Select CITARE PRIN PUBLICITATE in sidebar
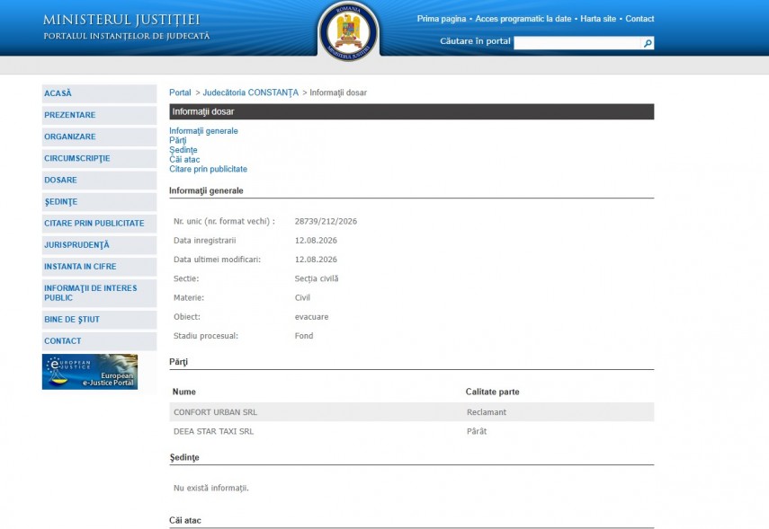769x529 pixels. tap(99, 224)
